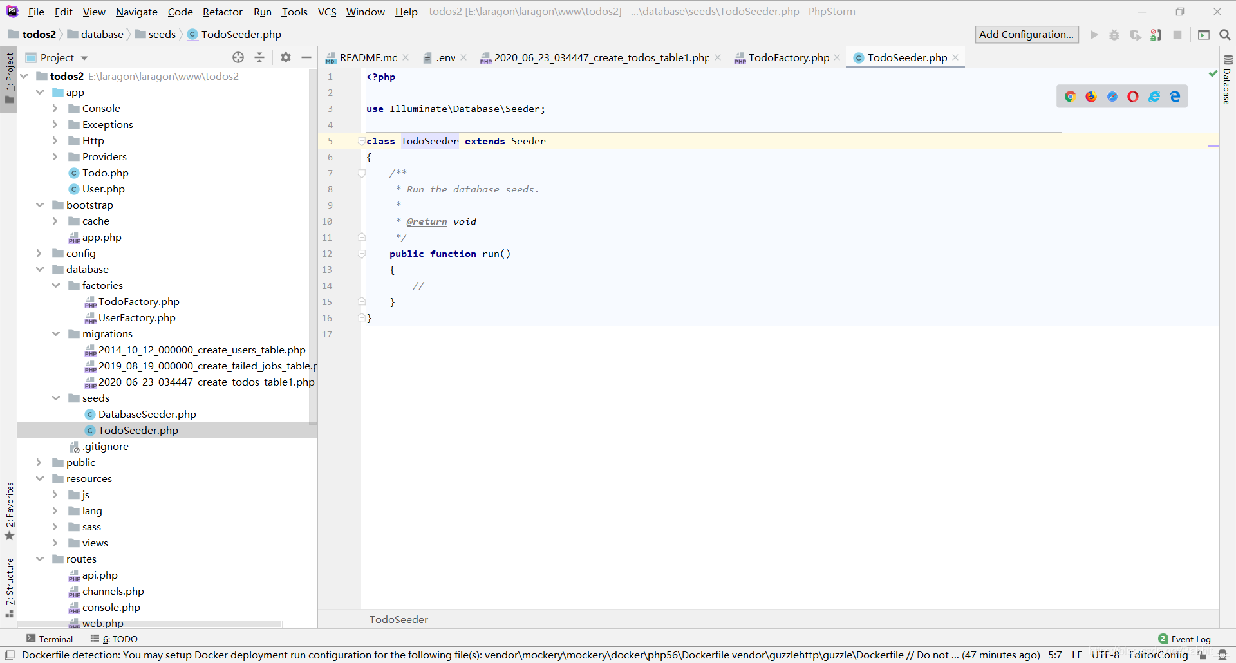Image resolution: width=1236 pixels, height=663 pixels.
Task: Expand the config folder
Action: point(40,253)
